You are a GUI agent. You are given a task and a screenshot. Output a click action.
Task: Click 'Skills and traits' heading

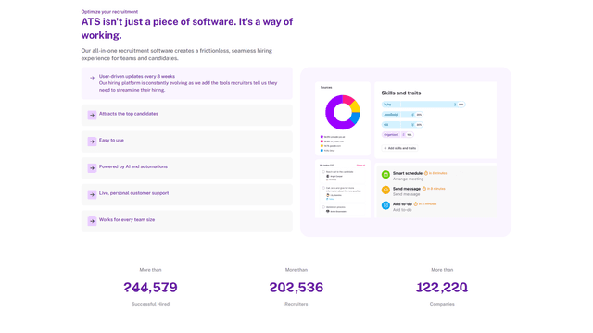click(401, 92)
